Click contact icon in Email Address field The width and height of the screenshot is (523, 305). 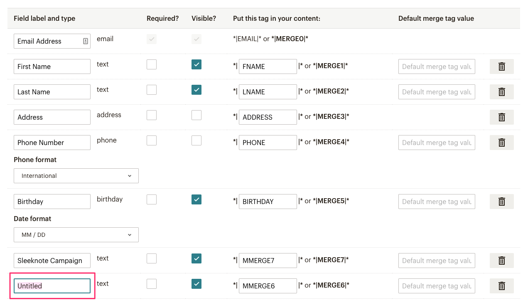click(x=85, y=41)
